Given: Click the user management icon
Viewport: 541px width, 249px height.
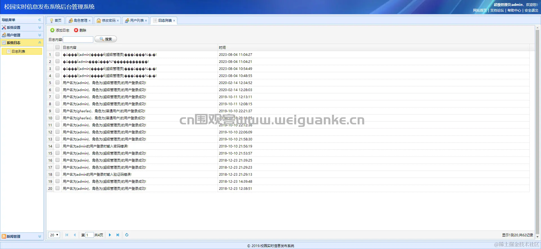Looking at the screenshot, I should pyautogui.click(x=4, y=35).
